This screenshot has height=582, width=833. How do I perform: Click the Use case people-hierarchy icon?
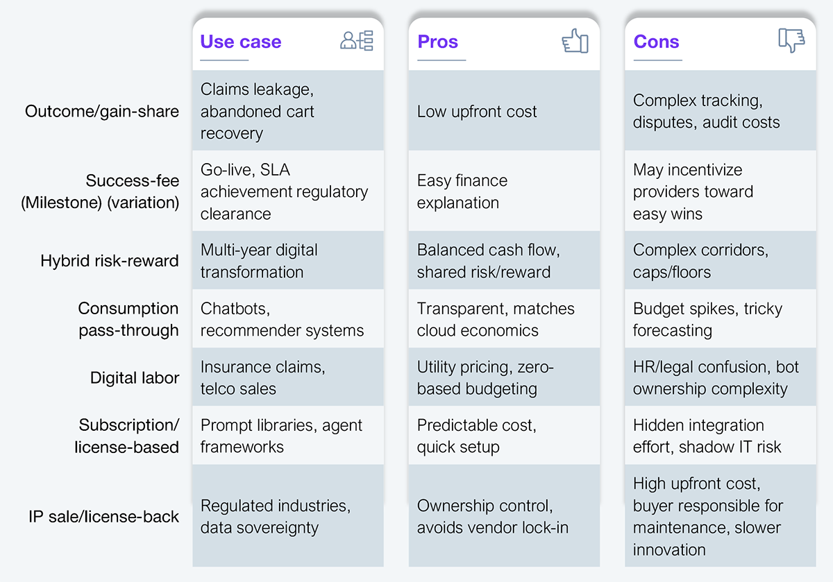click(x=357, y=41)
